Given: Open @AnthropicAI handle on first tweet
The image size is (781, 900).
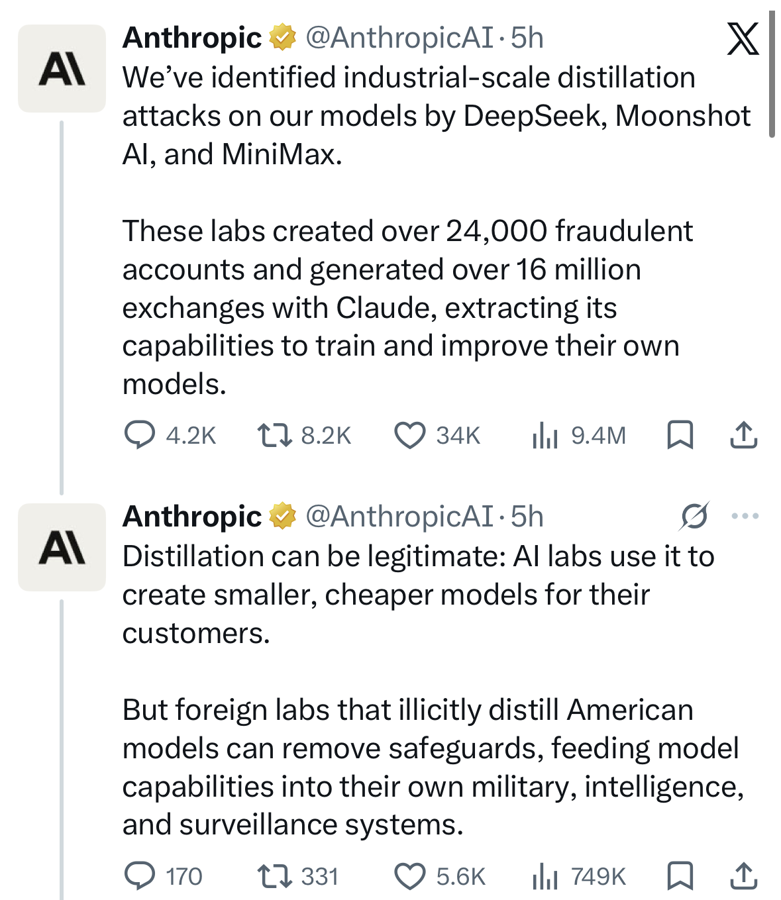Looking at the screenshot, I should pos(399,38).
